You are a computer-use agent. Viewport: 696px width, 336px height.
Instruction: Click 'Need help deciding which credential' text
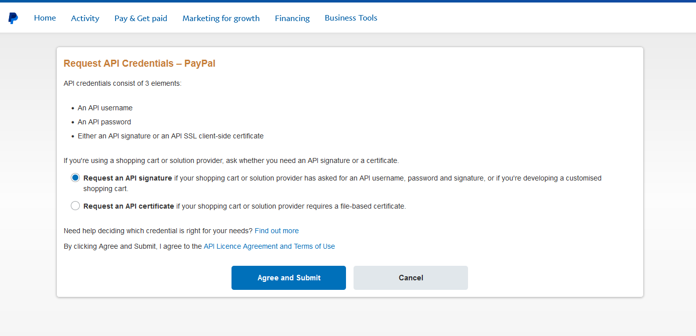pyautogui.click(x=158, y=231)
